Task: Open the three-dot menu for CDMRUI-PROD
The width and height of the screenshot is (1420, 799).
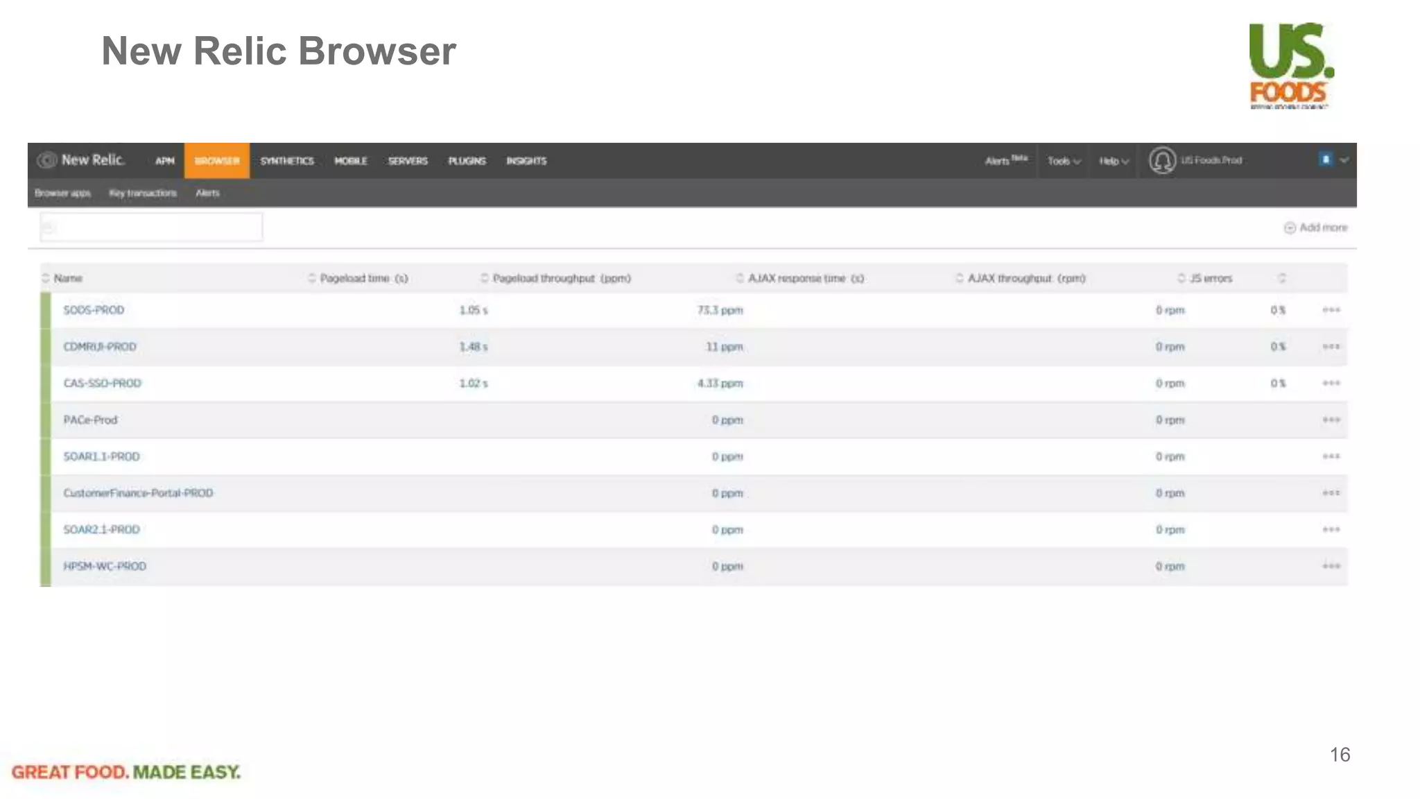Action: click(x=1331, y=347)
